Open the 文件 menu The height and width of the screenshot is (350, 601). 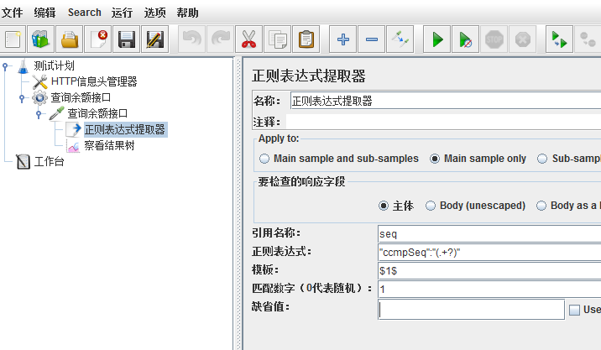[12, 13]
